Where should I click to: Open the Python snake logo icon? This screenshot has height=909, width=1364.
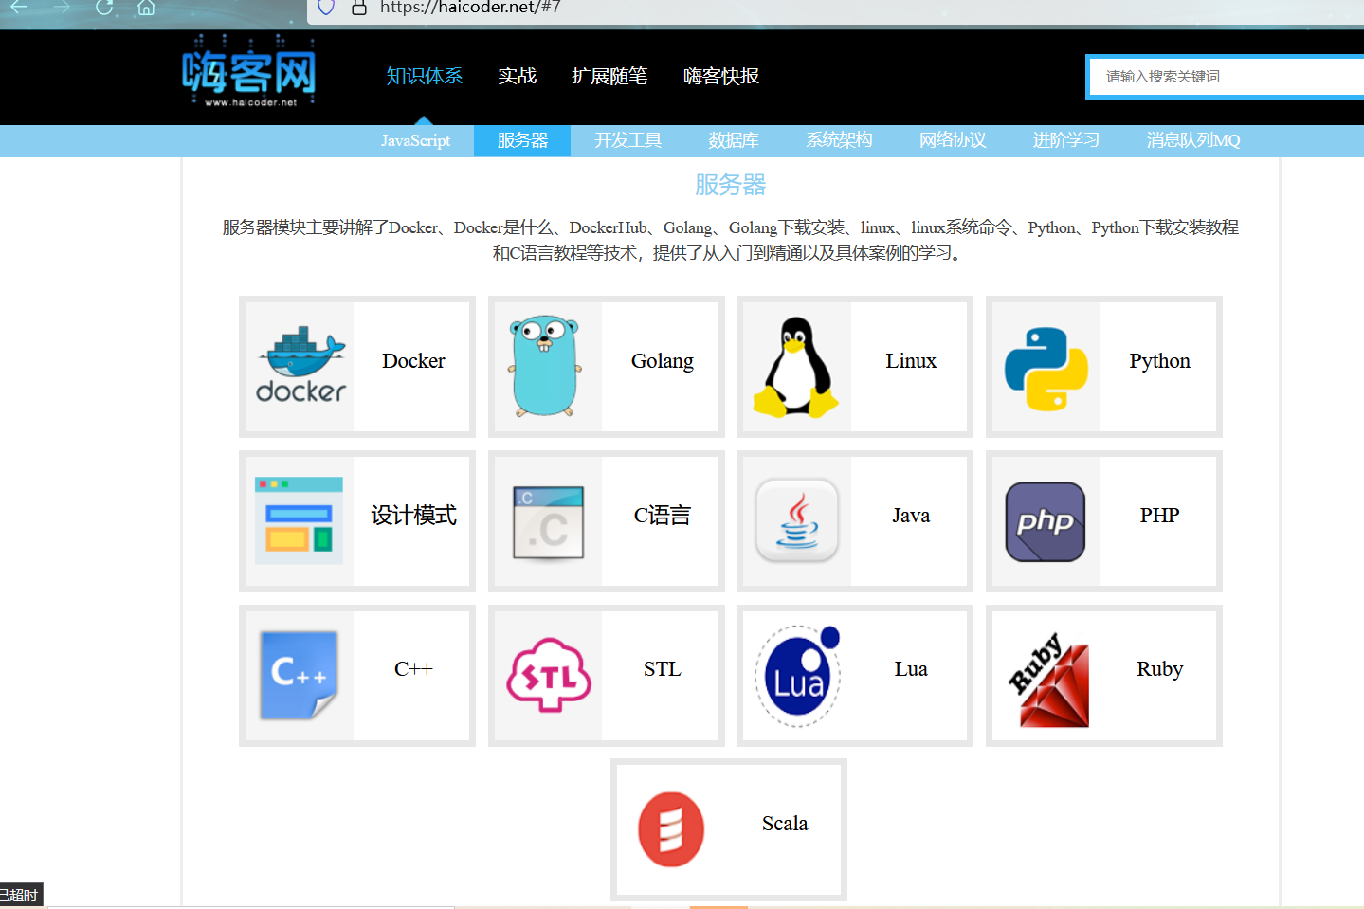pyautogui.click(x=1046, y=369)
